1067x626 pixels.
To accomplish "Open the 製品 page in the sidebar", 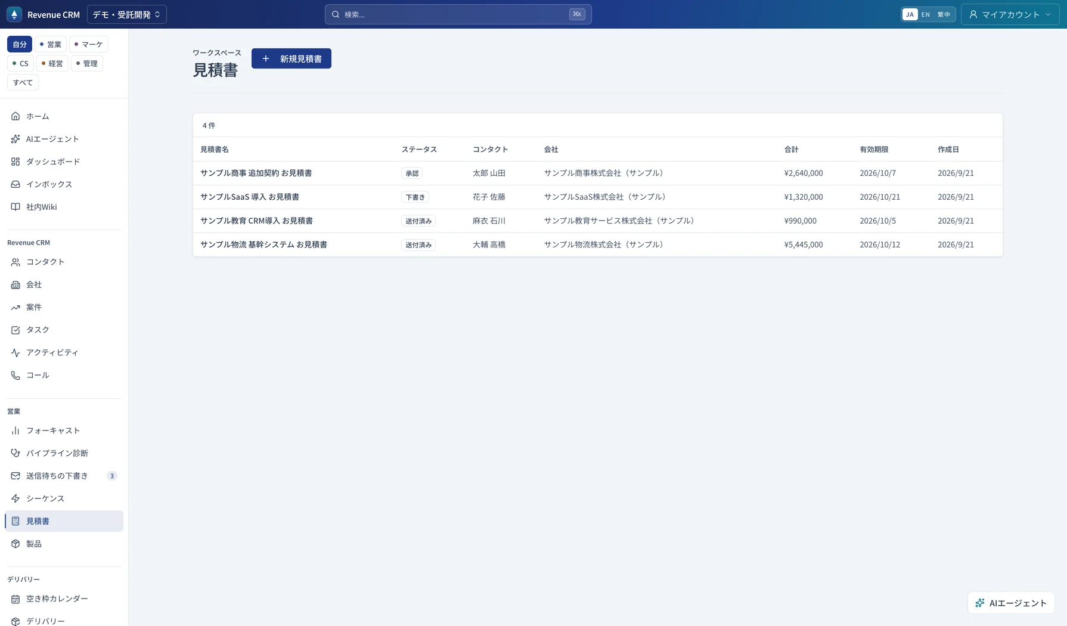I will (x=64, y=544).
